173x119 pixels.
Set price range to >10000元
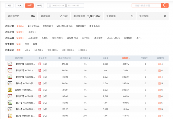click(x=83, y=50)
